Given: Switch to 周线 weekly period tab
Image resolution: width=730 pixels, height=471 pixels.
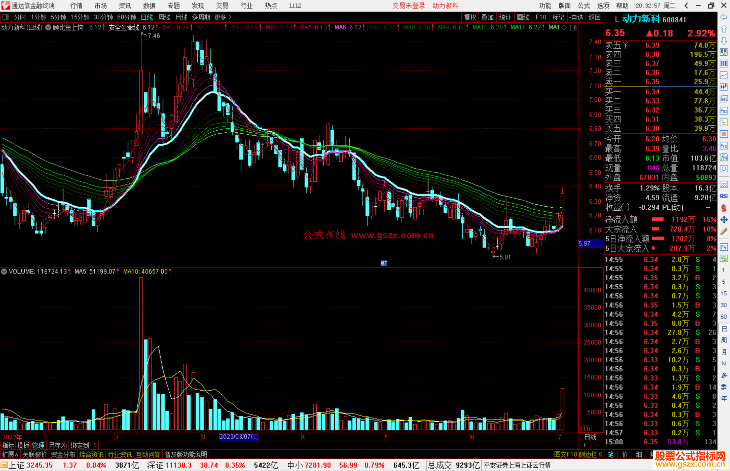Looking at the screenshot, I should [x=164, y=17].
